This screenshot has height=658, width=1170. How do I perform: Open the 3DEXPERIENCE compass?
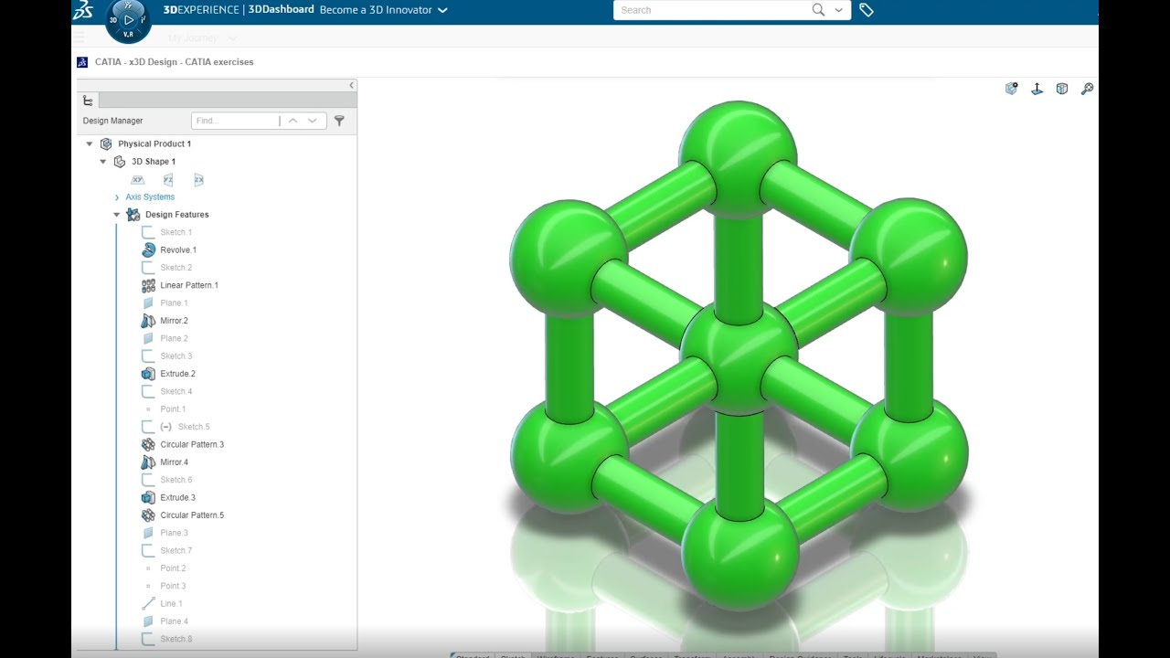128,20
